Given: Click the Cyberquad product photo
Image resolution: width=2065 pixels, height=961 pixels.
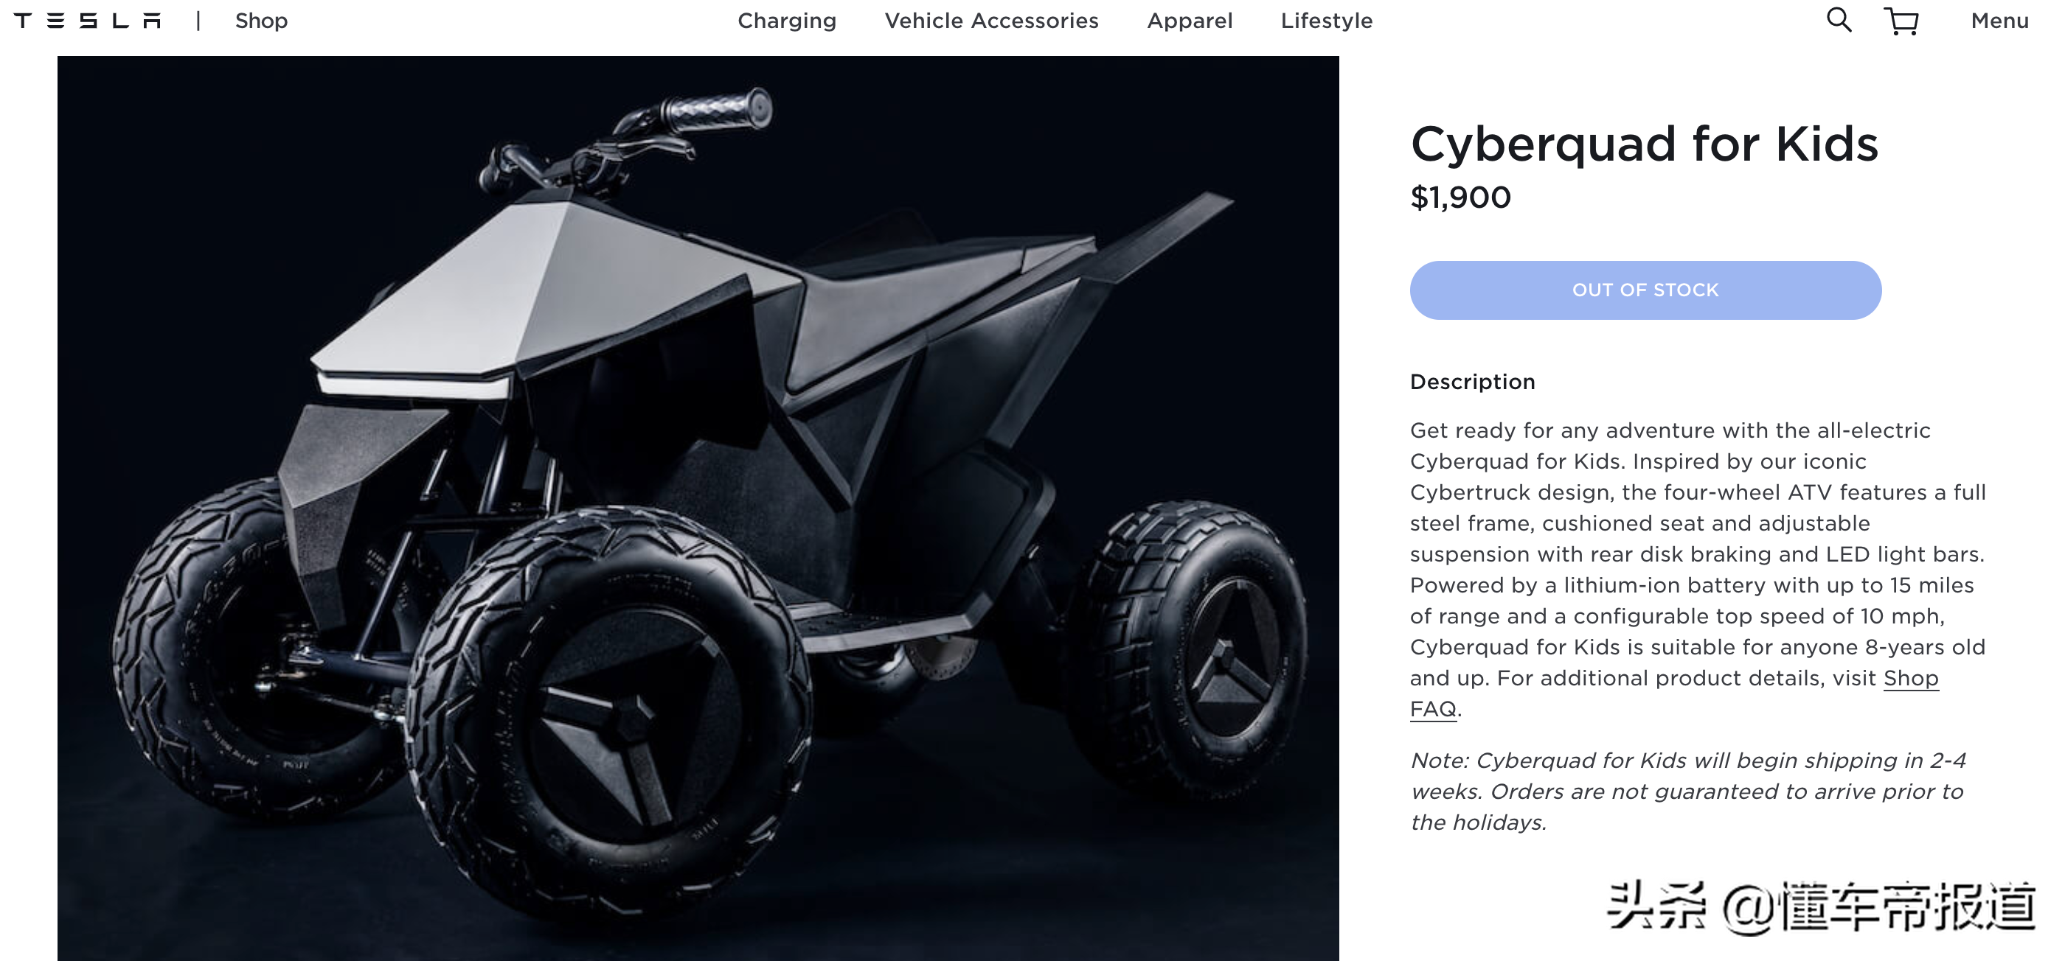Looking at the screenshot, I should pos(698,508).
